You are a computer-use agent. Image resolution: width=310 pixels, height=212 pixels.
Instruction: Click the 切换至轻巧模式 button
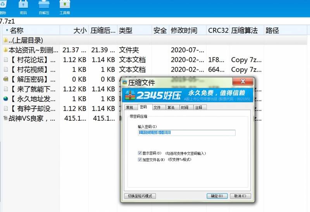pos(140,196)
